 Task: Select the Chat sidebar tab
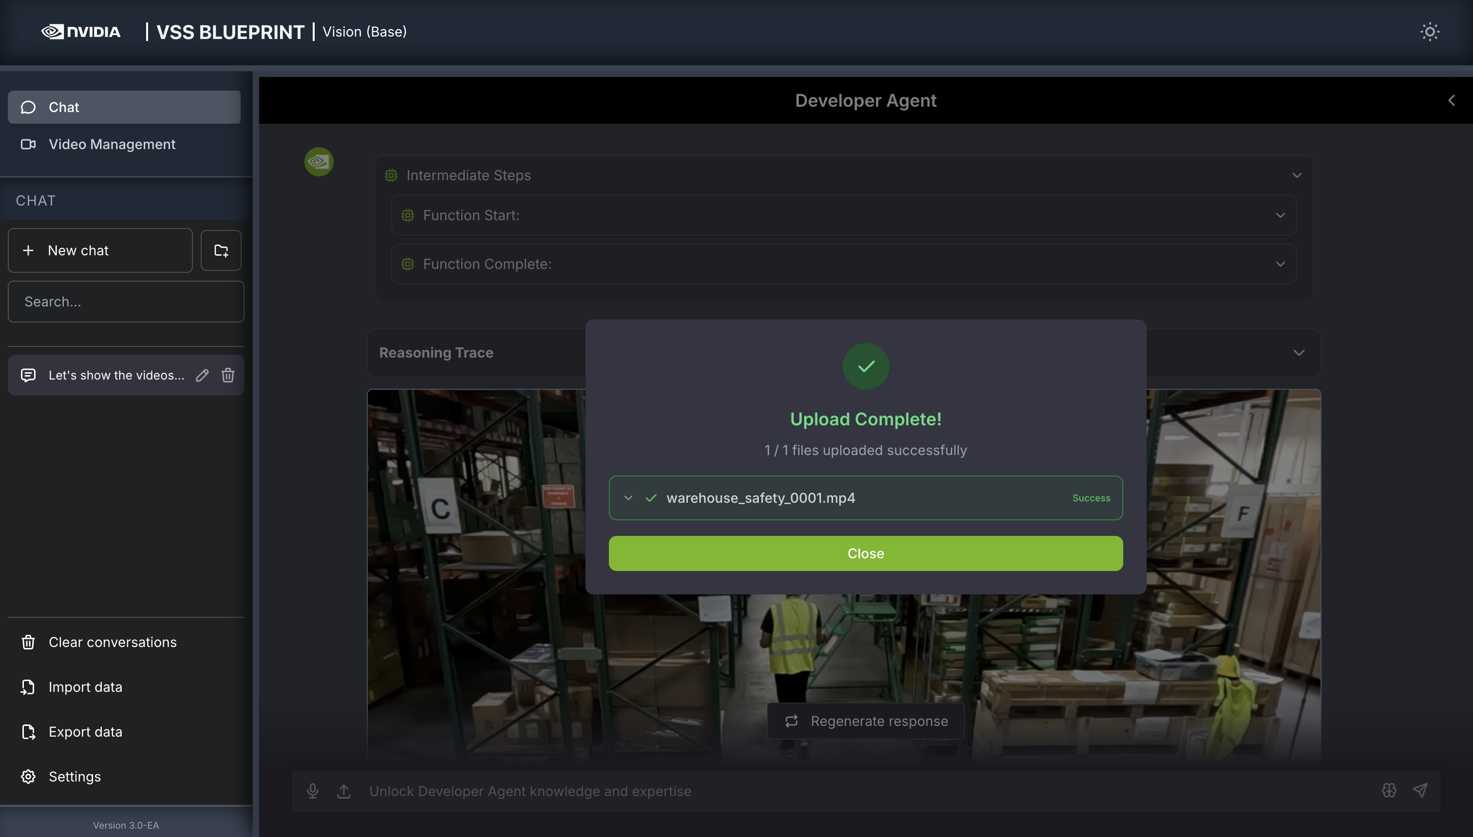tap(124, 108)
